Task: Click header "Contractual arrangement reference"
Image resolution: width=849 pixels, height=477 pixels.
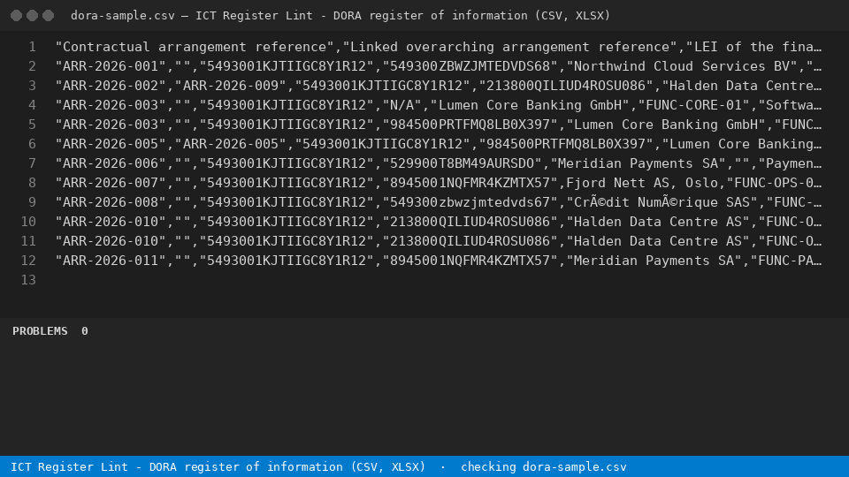Action: pos(195,47)
